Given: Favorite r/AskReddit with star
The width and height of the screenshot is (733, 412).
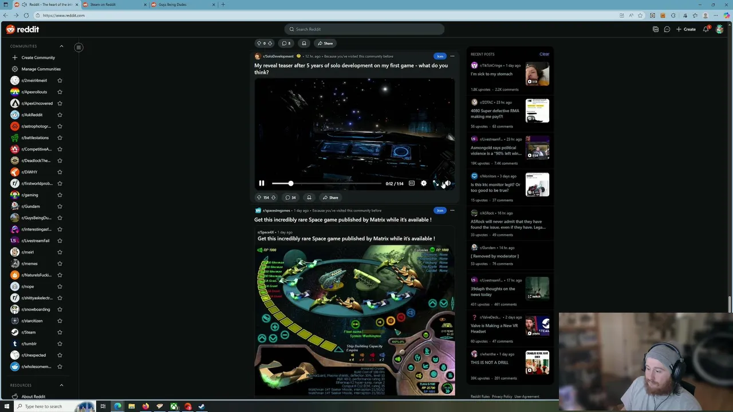Looking at the screenshot, I should [60, 115].
